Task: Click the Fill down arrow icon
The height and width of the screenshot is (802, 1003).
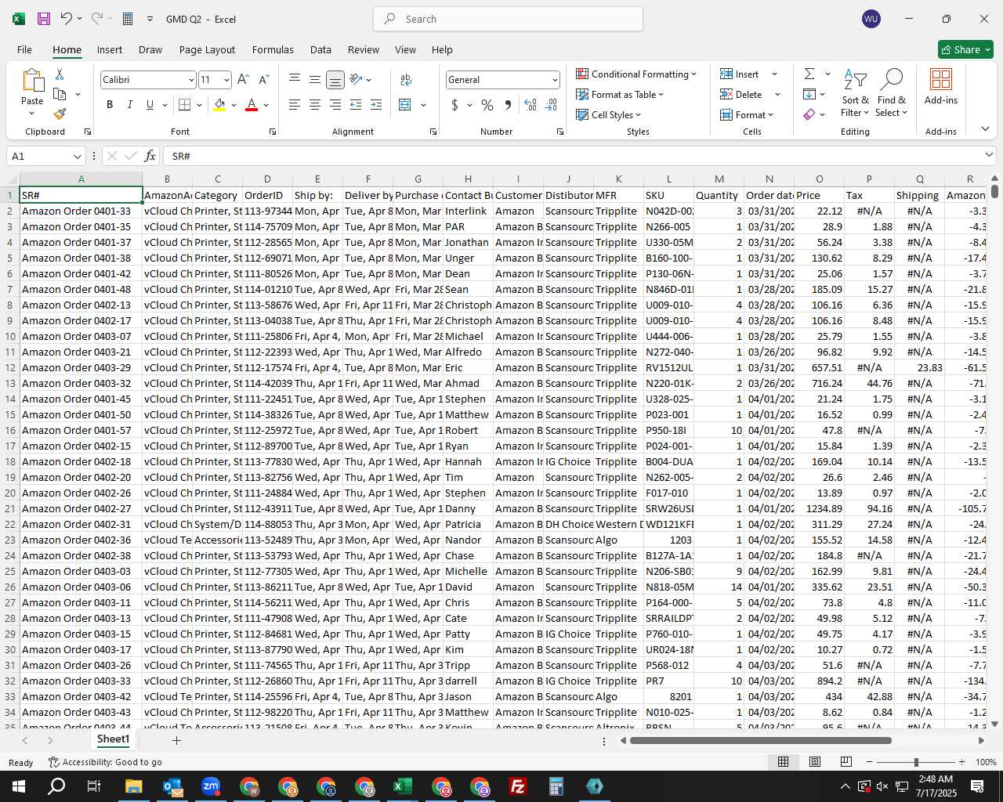Action: pyautogui.click(x=809, y=95)
